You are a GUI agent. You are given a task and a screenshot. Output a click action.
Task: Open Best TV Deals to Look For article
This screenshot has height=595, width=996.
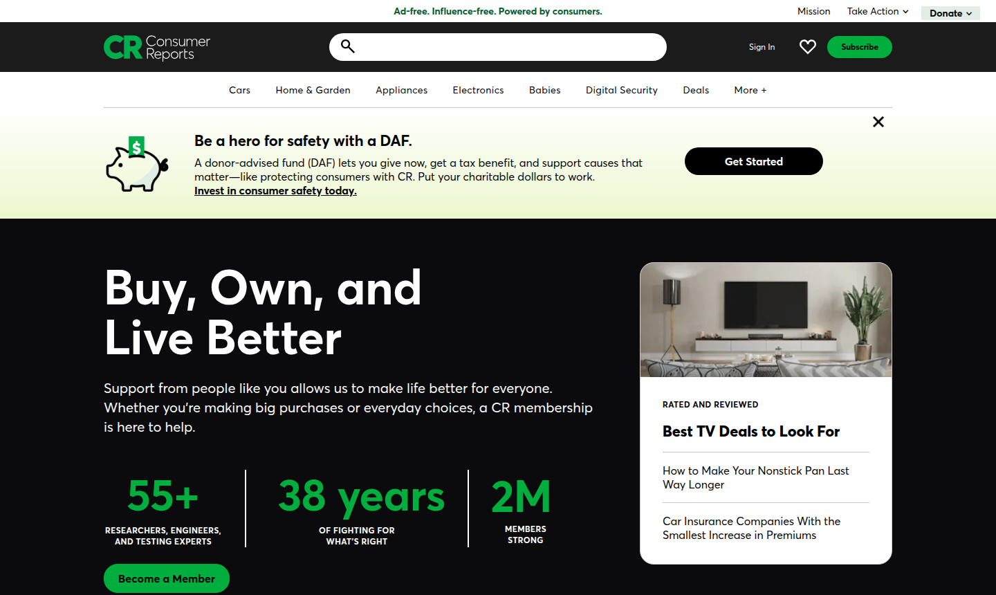coord(750,432)
